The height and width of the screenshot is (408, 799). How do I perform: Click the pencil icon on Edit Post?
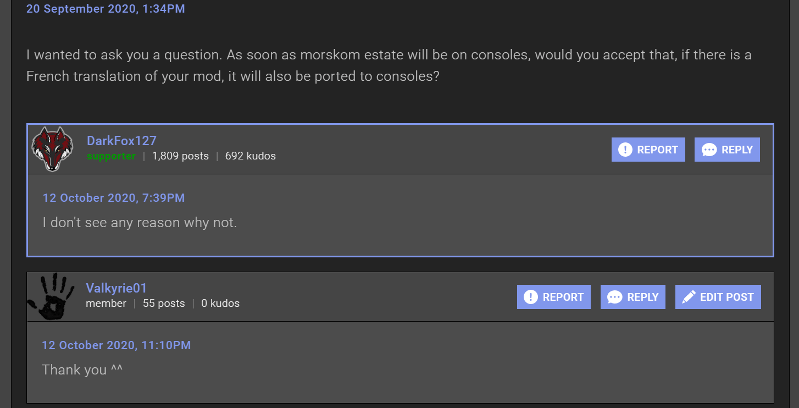point(689,297)
